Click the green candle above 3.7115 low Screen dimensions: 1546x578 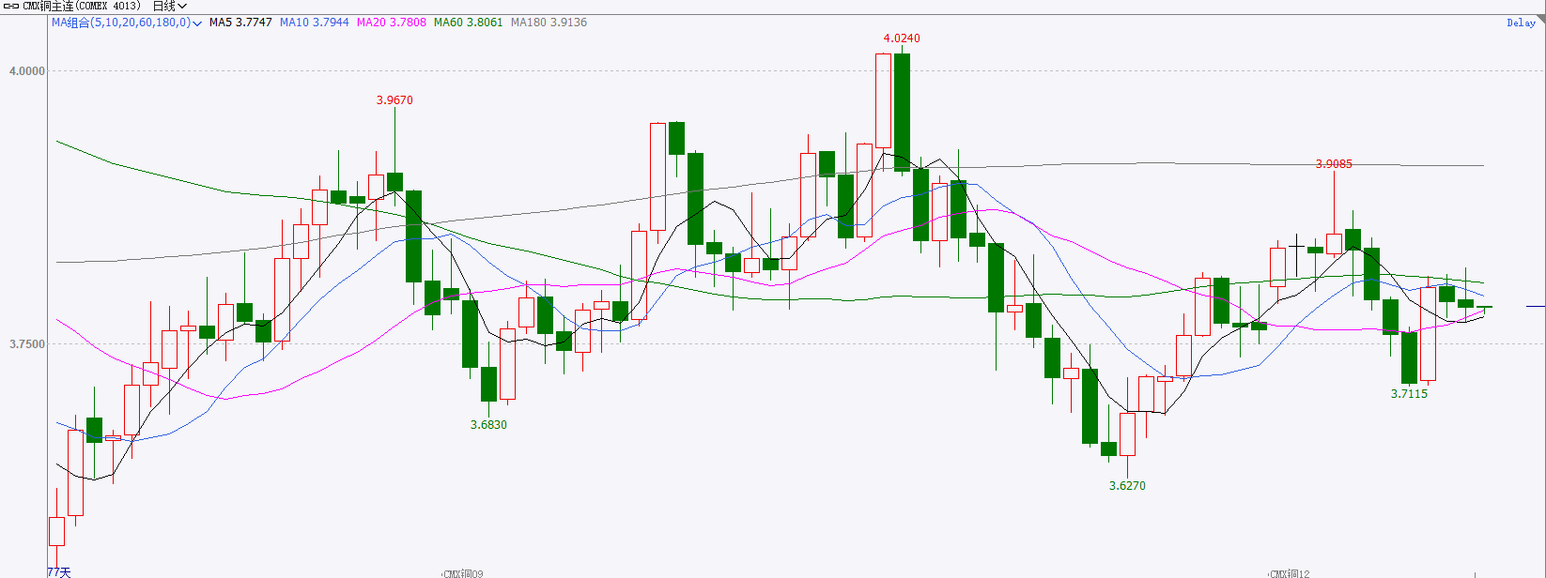coord(1409,357)
